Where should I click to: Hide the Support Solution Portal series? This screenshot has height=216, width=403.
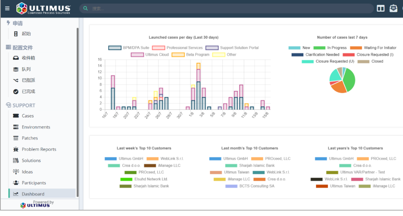tap(232, 48)
